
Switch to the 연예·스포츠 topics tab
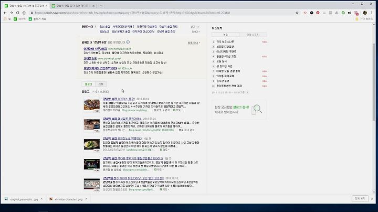coord(253,35)
